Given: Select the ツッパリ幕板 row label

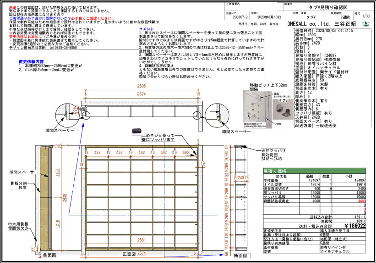Looking at the screenshot, I should (x=274, y=197).
